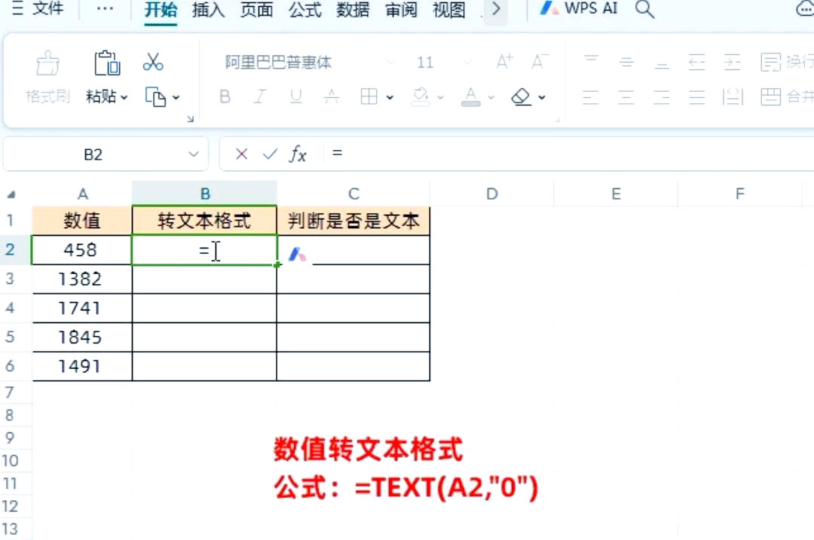Image resolution: width=814 pixels, height=540 pixels.
Task: Click the Paste clipboard icon
Action: [x=107, y=63]
